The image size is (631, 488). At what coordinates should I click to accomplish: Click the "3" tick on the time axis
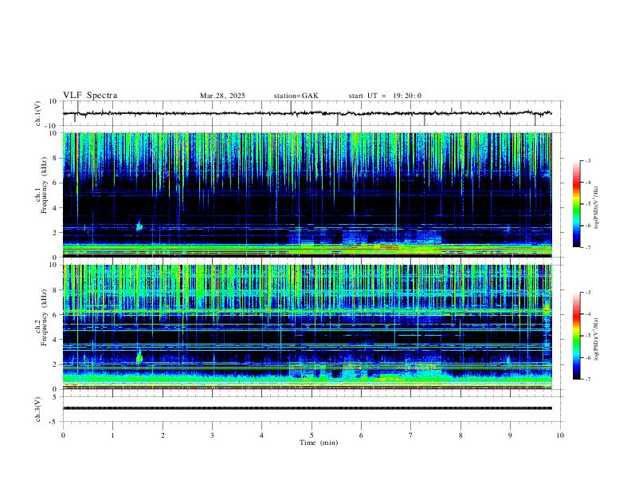click(x=212, y=435)
